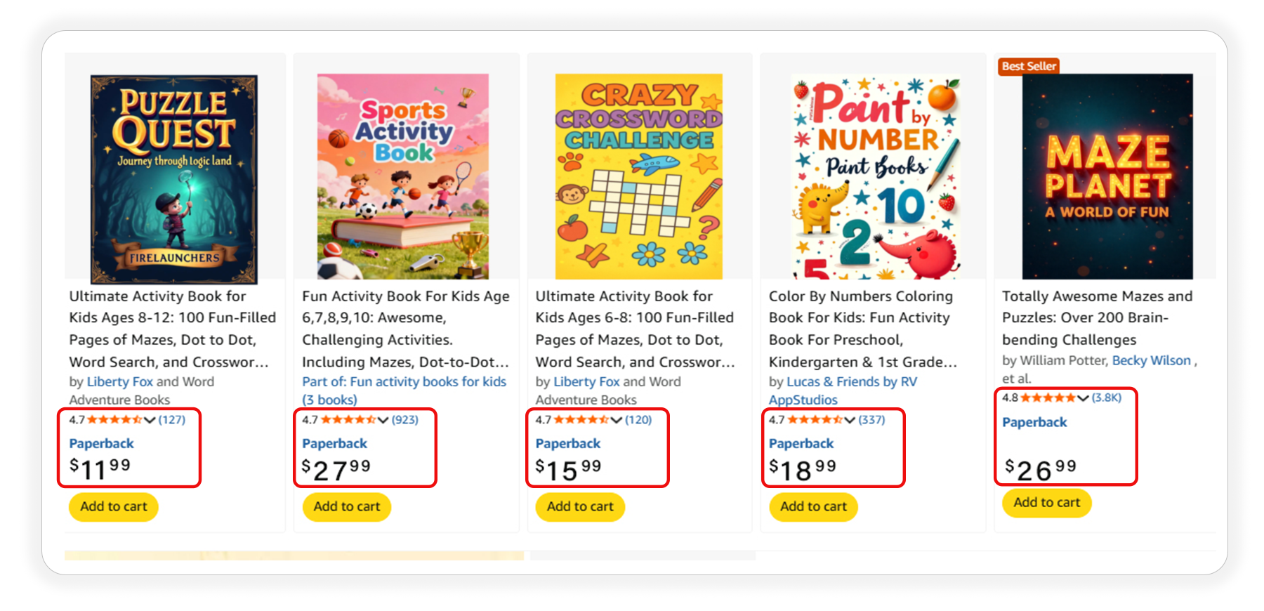Open the 337 reviews link
The width and height of the screenshot is (1264, 611).
[871, 420]
